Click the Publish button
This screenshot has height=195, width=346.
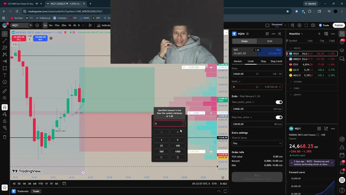tap(339, 25)
